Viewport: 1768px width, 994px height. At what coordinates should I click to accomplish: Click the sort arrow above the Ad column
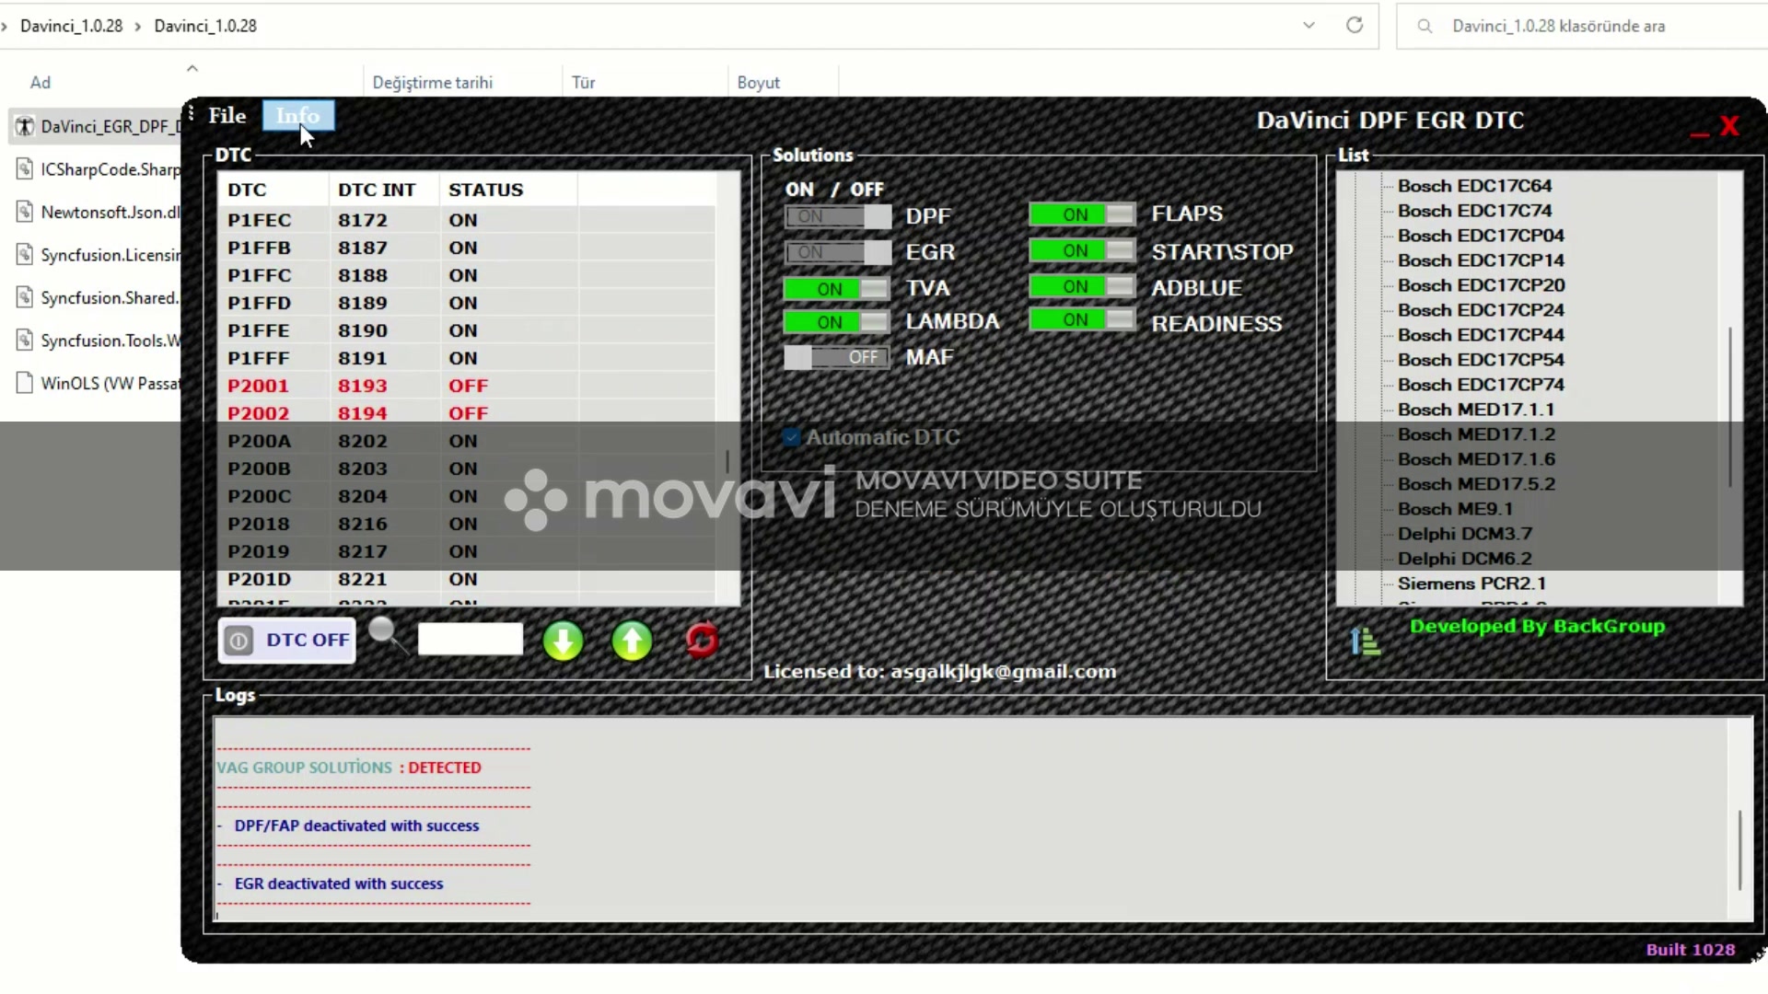[x=192, y=67]
